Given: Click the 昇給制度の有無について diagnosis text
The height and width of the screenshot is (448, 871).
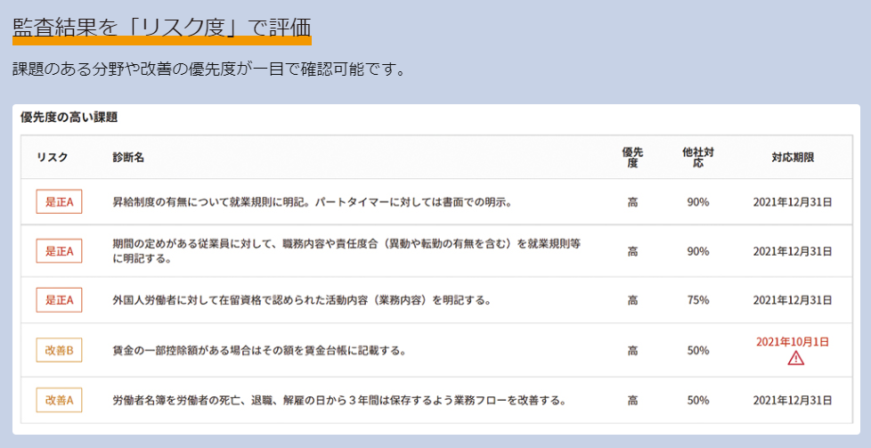Looking at the screenshot, I should 313,202.
